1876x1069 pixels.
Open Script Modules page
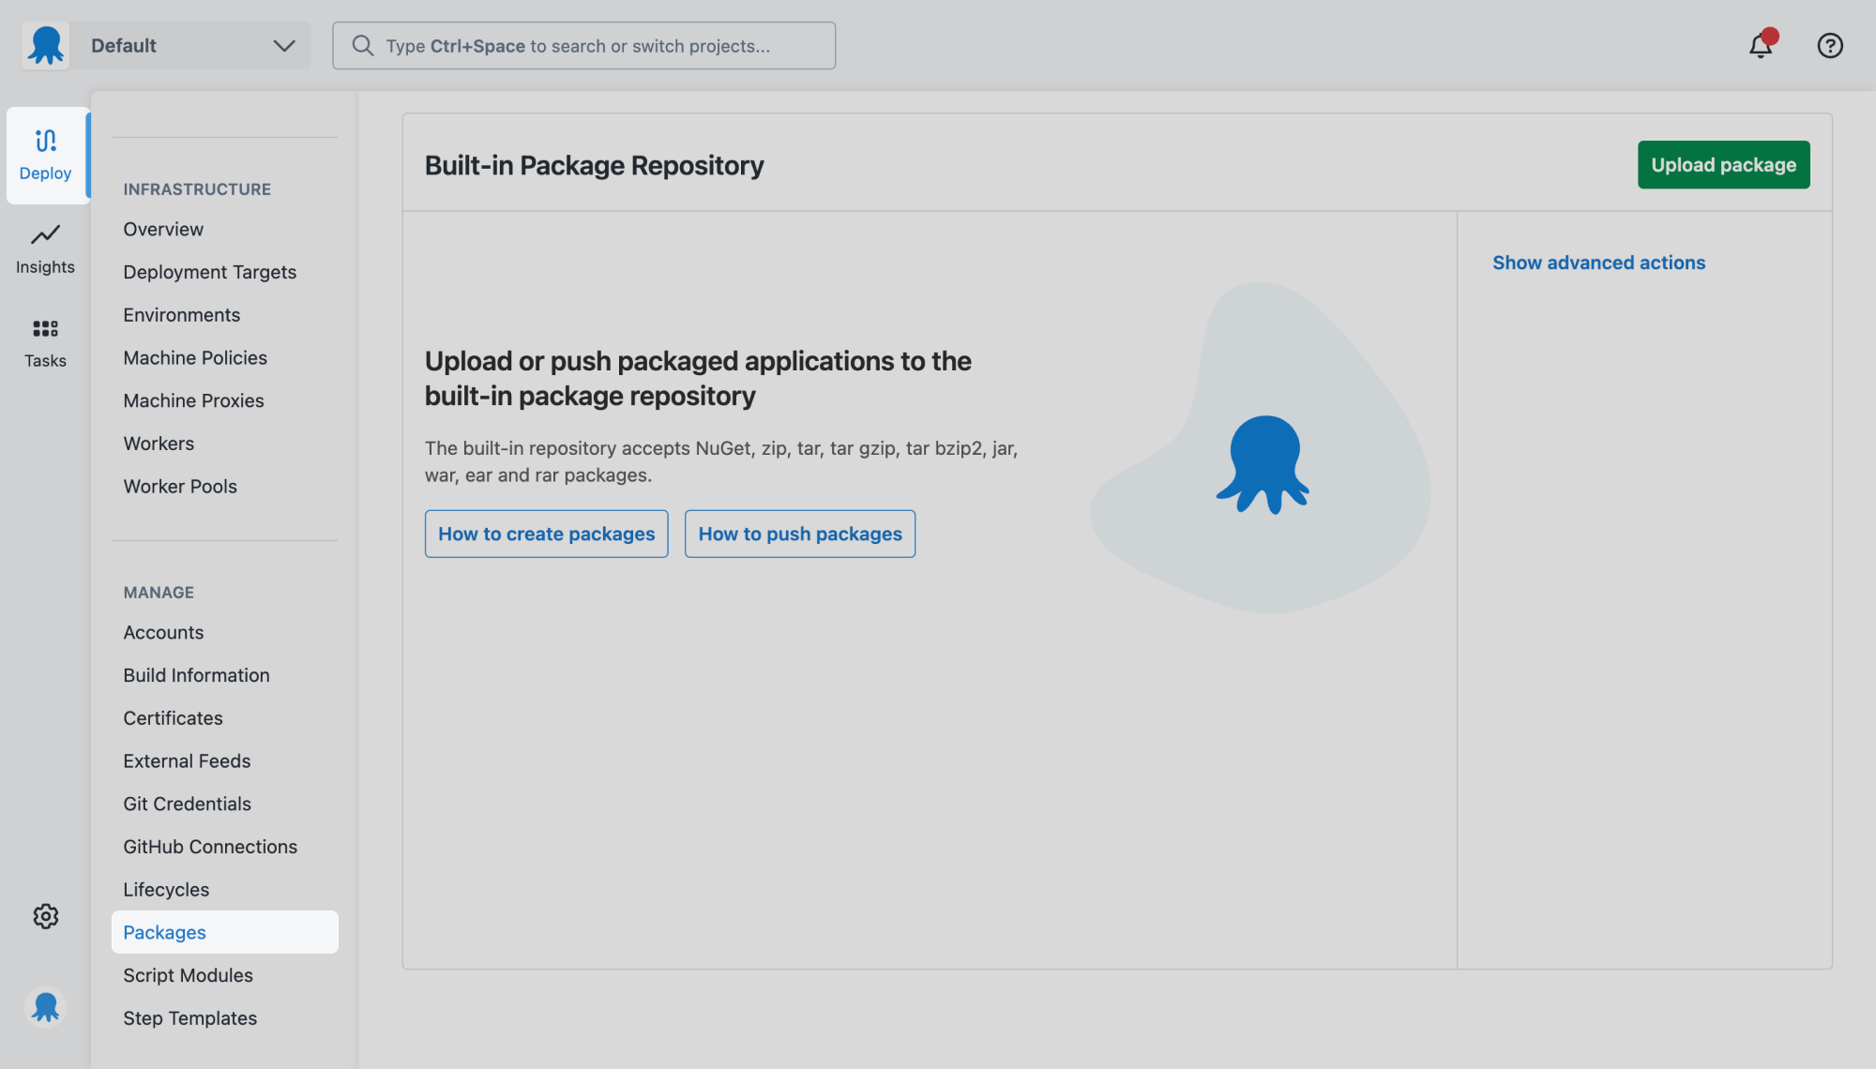(188, 975)
